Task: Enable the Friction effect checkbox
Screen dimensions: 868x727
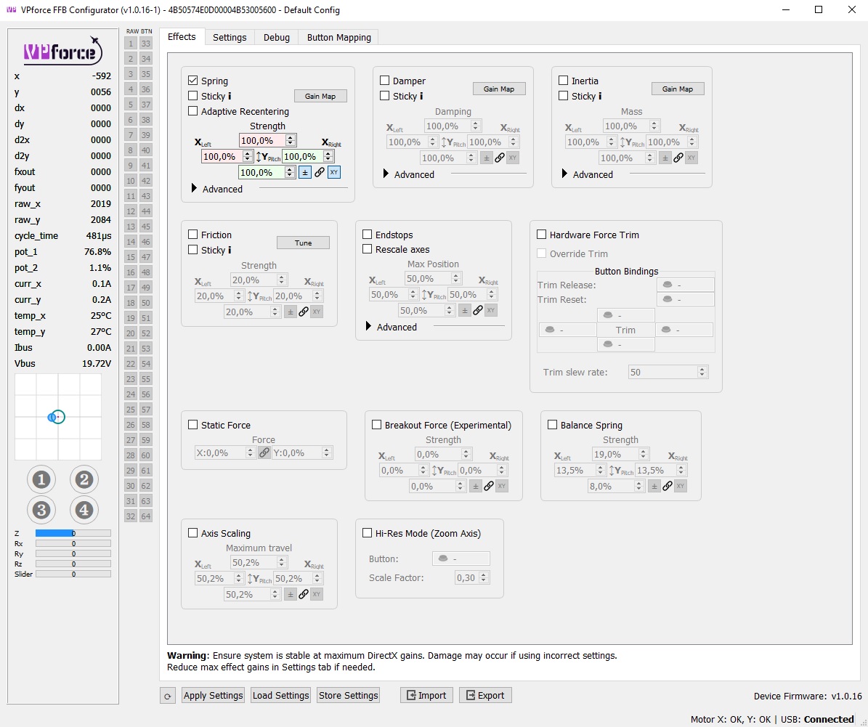Action: [x=192, y=234]
